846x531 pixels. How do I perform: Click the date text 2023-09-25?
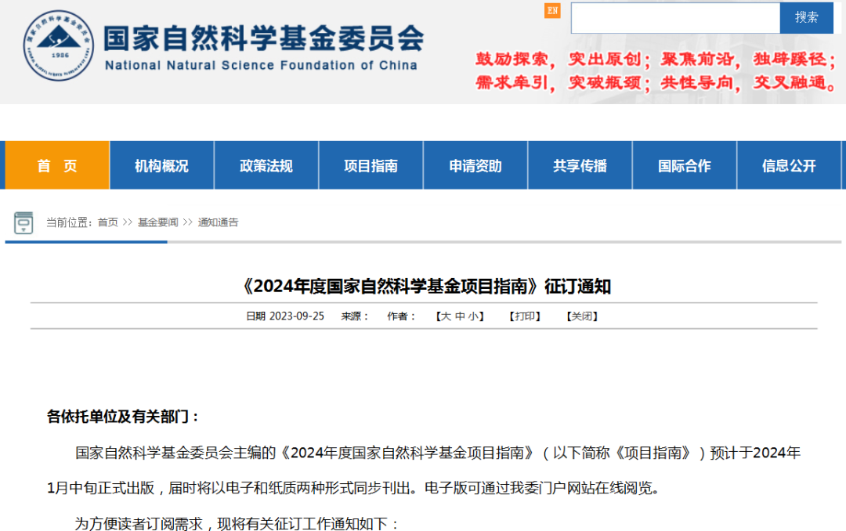(297, 316)
